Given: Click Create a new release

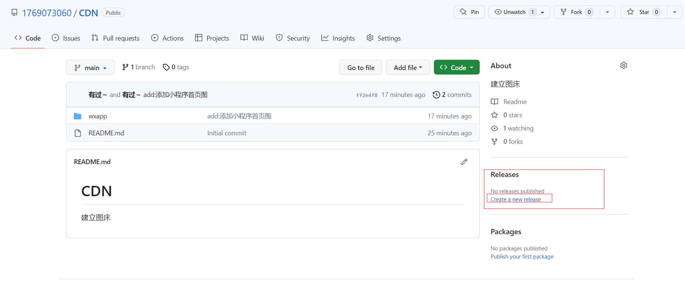Looking at the screenshot, I should tap(516, 200).
